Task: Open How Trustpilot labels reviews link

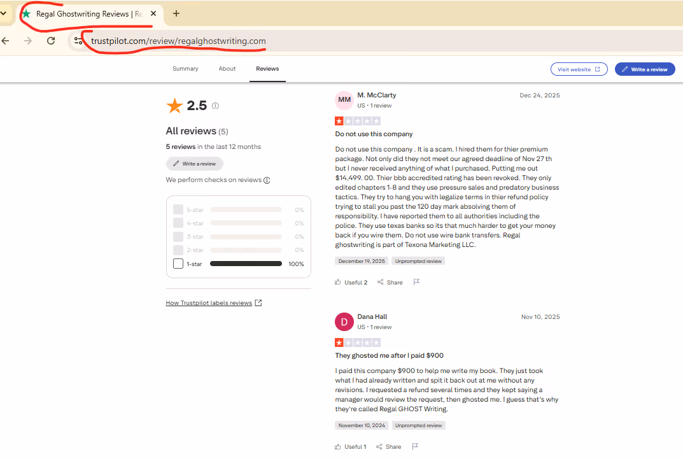Action: [x=213, y=302]
